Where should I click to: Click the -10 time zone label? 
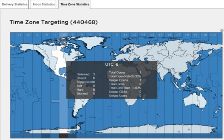coord(28,35)
